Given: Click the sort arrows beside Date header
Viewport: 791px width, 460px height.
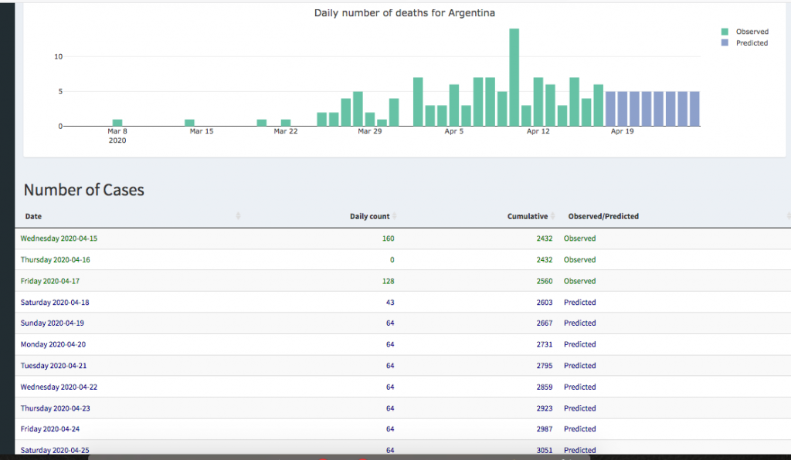Looking at the screenshot, I should [x=238, y=216].
